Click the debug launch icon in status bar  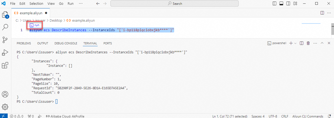point(40,116)
